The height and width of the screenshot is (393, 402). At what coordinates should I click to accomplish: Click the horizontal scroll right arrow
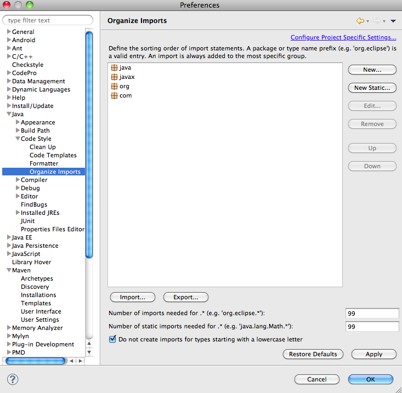click(x=81, y=361)
